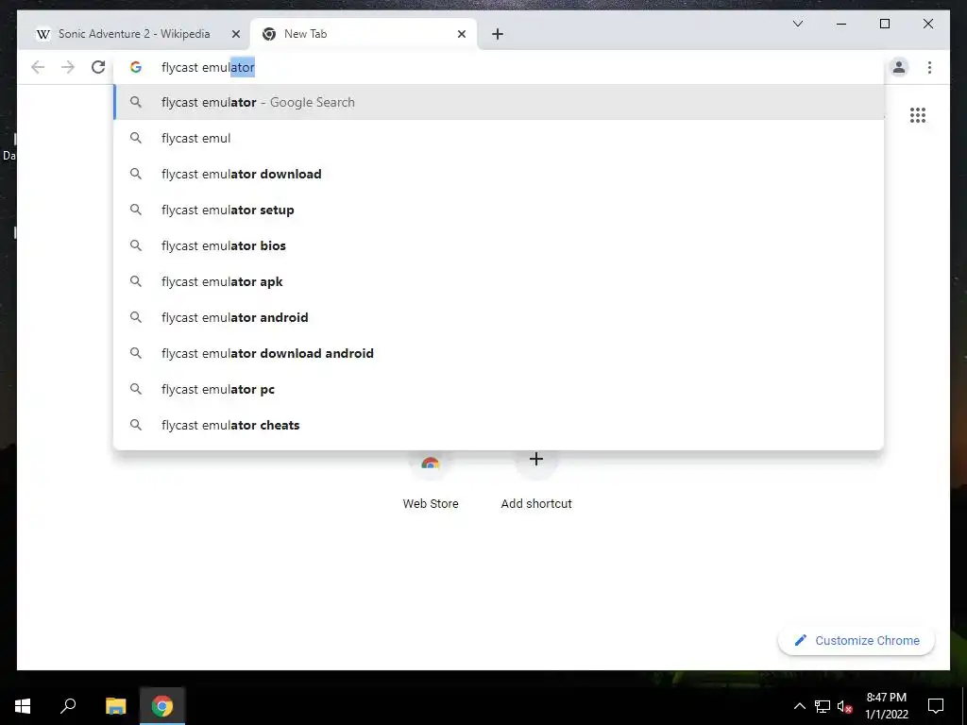
Task: Open the Chrome profile avatar
Action: click(899, 67)
